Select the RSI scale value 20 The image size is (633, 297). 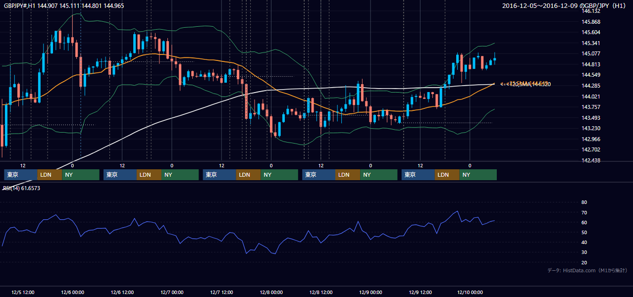584,262
